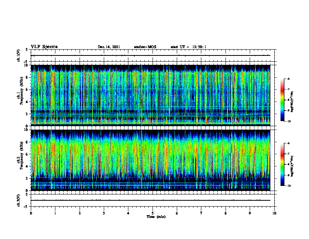The width and height of the screenshot is (309, 239).
Task: Click the ch.1 voltage waveform trace panel
Action: [153, 55]
